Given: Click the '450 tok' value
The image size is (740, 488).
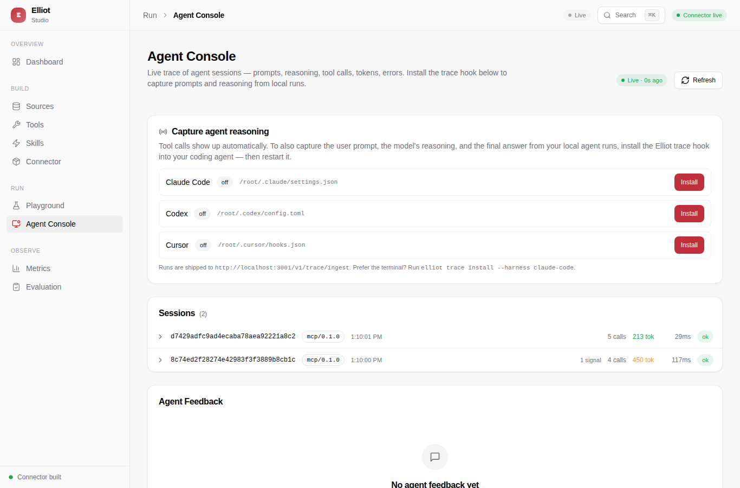Looking at the screenshot, I should click(643, 360).
